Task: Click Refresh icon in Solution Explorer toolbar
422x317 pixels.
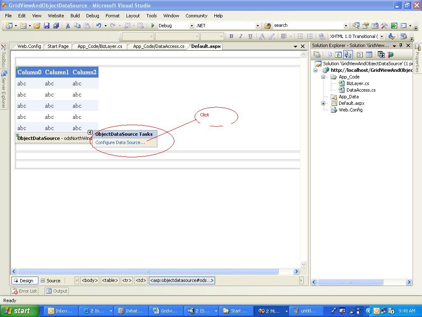Action: pyautogui.click(x=338, y=55)
